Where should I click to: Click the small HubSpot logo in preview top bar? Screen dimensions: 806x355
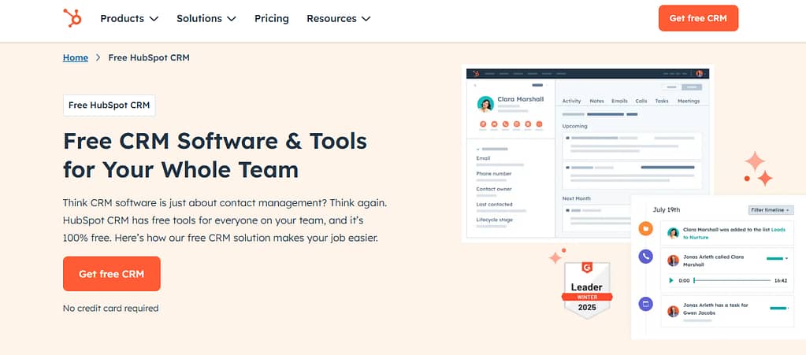pyautogui.click(x=475, y=73)
